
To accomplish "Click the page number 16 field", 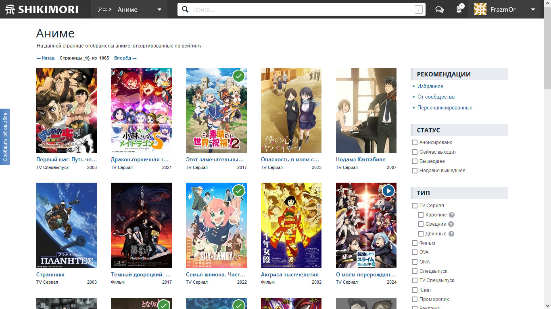I will (x=87, y=58).
